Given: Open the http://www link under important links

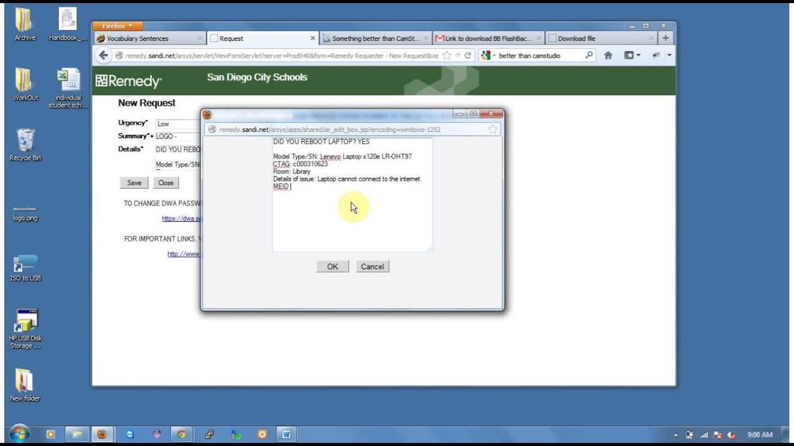Looking at the screenshot, I should pos(184,254).
